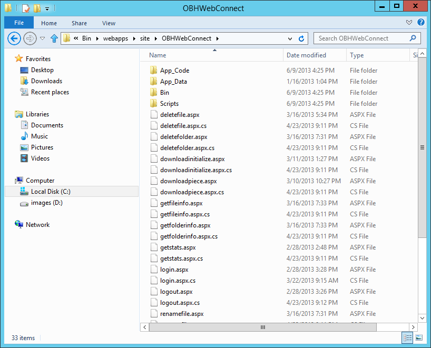Viewport: 431px width, 348px height.
Task: Expand breadcrumb arrow after OBHWebConnect
Action: (x=218, y=39)
